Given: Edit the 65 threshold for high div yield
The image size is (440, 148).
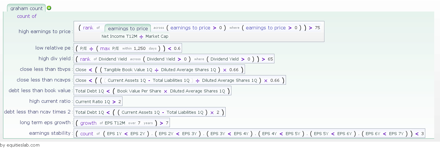Looking at the screenshot, I should pos(270,59).
